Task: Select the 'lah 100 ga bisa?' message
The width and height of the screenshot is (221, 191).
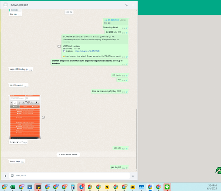Action: click(x=19, y=86)
